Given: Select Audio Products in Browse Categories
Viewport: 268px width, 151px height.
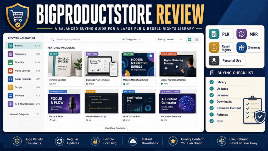Looking at the screenshot, I should (x=24, y=79).
